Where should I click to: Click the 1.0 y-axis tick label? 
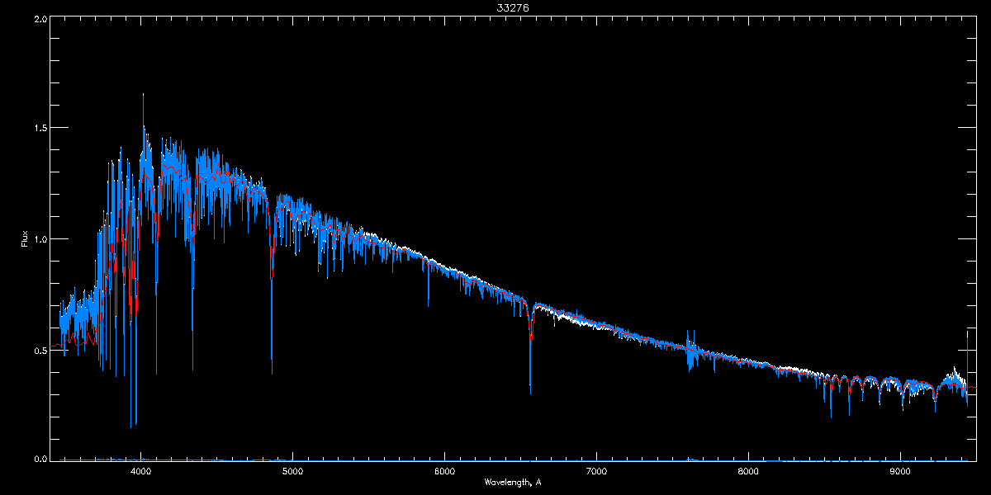pyautogui.click(x=40, y=239)
